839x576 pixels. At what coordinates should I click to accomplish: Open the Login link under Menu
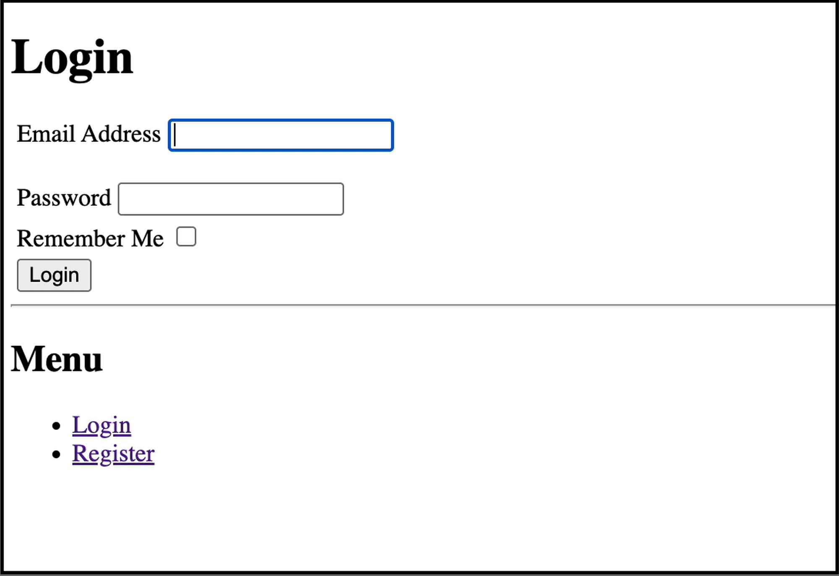102,425
